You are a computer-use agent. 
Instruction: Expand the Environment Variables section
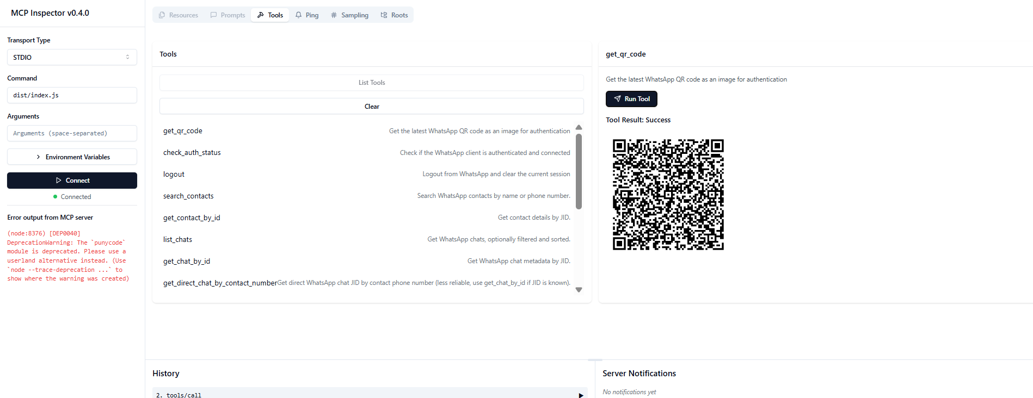72,157
